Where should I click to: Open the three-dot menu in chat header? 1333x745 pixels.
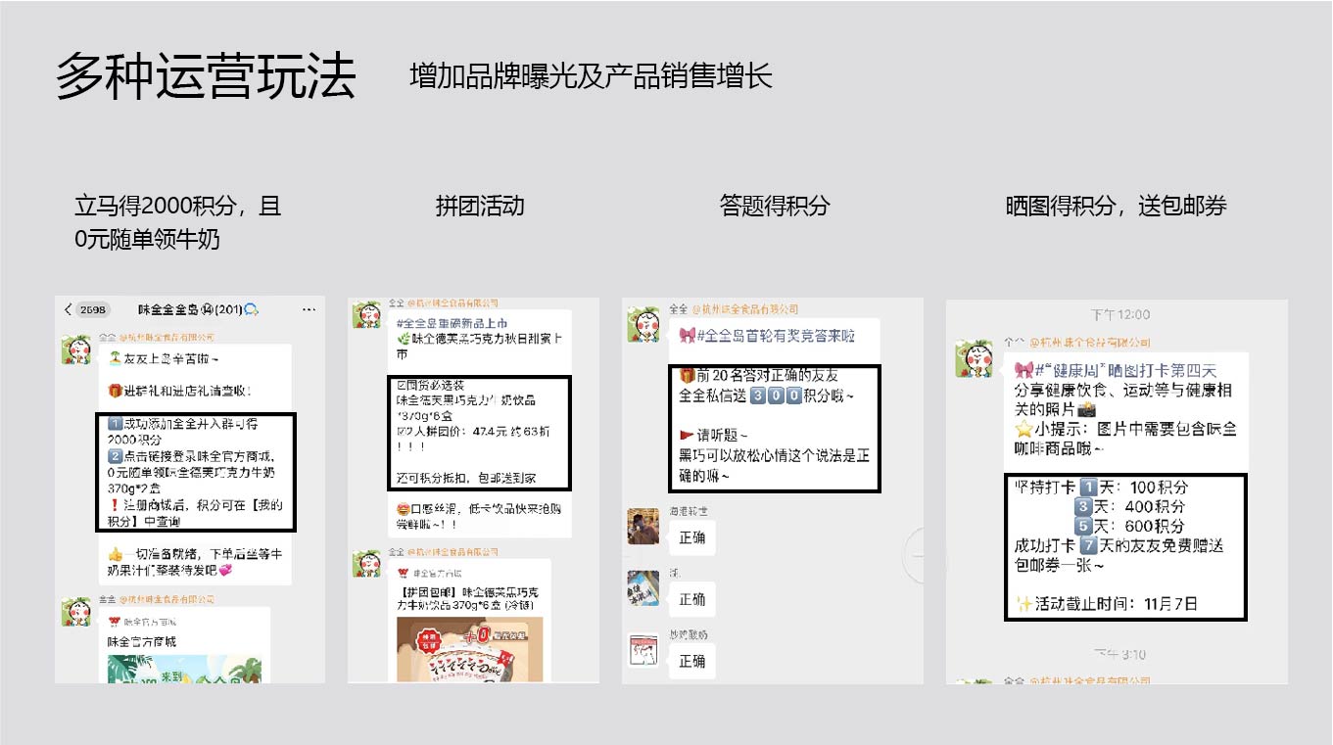tap(309, 309)
